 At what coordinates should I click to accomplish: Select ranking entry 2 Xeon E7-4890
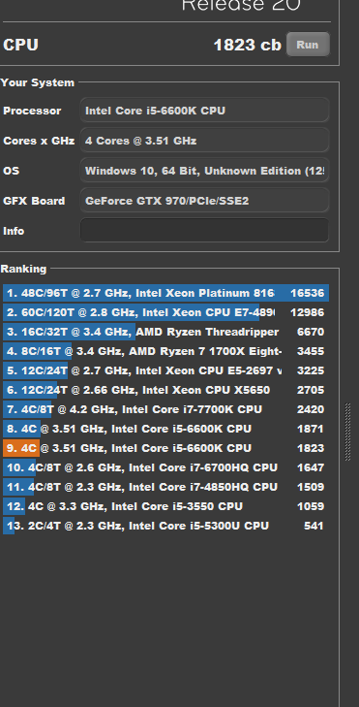pos(166,312)
